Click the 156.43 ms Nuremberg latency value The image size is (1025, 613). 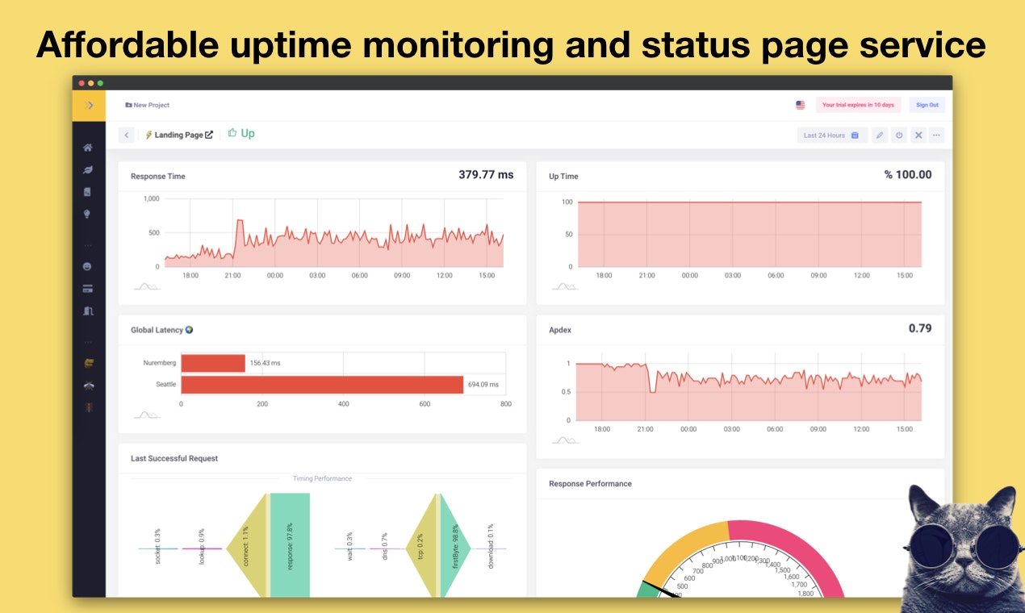265,363
